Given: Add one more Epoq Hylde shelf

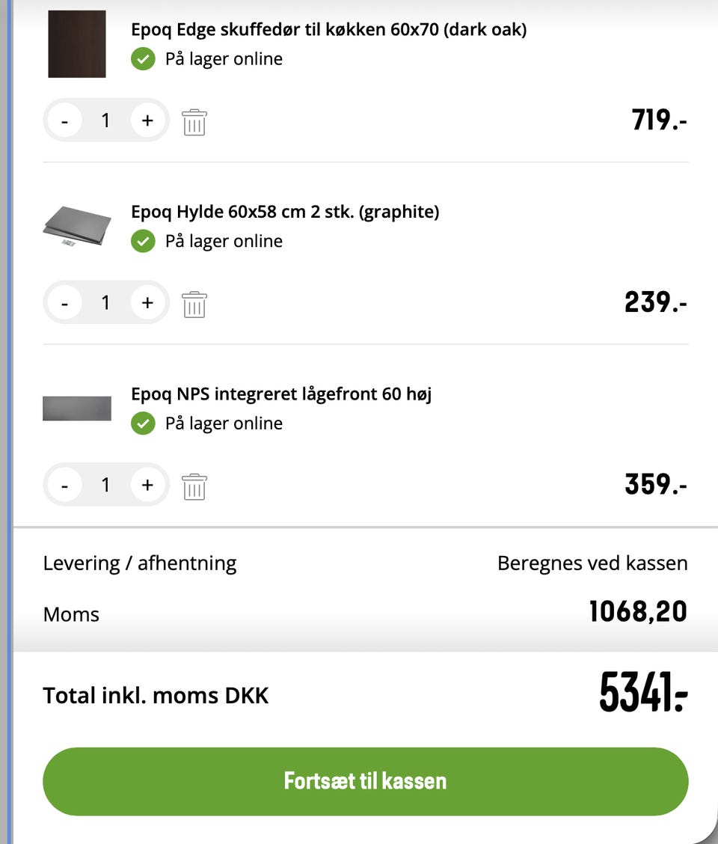Looking at the screenshot, I should point(147,303).
